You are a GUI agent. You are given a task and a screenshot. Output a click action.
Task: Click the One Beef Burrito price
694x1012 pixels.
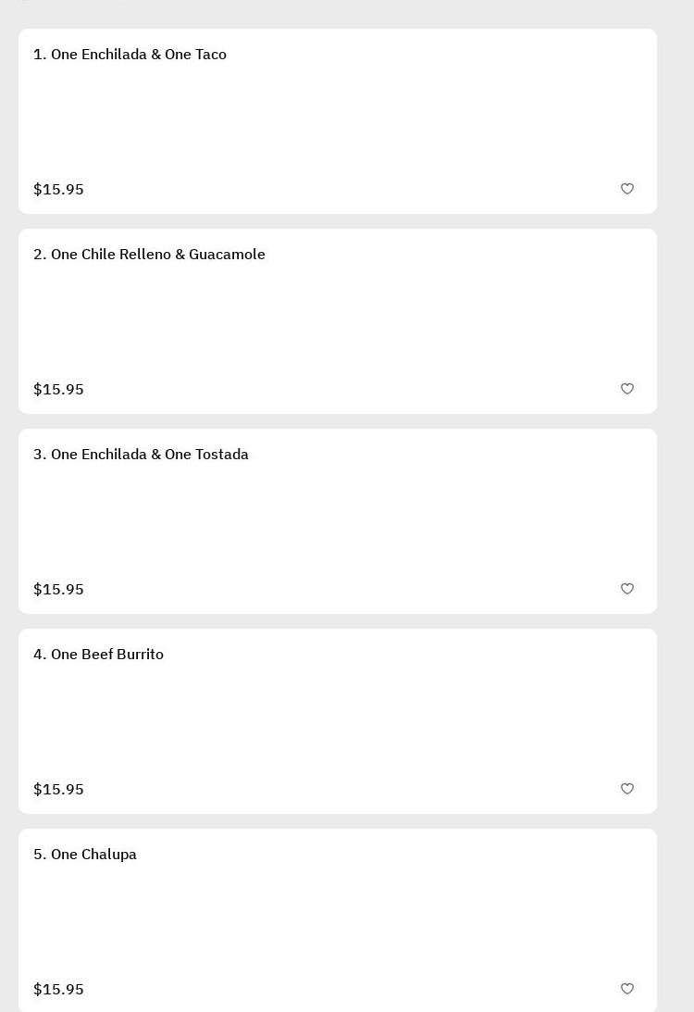(x=58, y=790)
